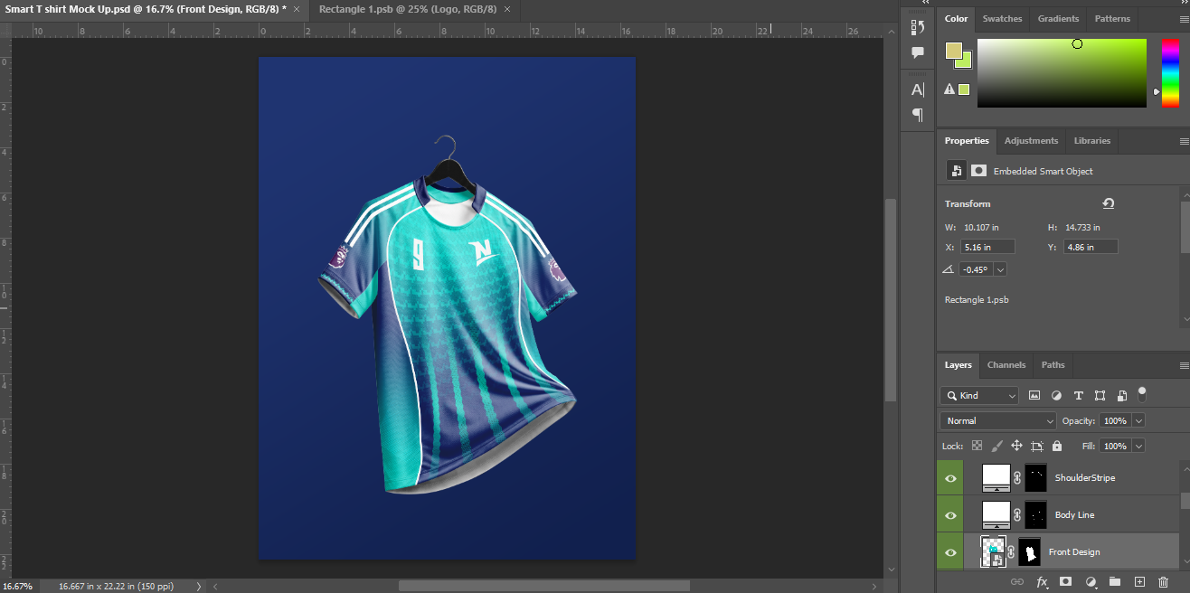Image resolution: width=1190 pixels, height=593 pixels.
Task: Switch to the Paths tab
Action: tap(1053, 364)
